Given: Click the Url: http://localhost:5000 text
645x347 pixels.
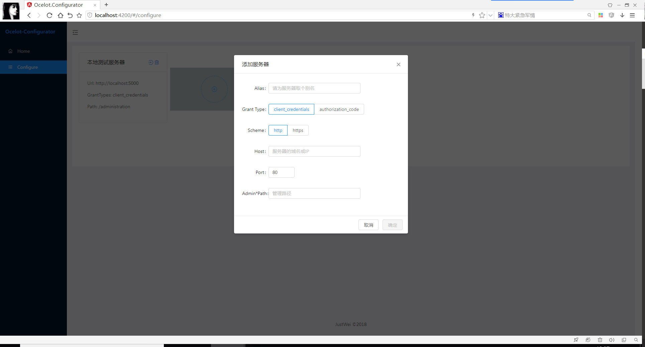Looking at the screenshot, I should [113, 83].
